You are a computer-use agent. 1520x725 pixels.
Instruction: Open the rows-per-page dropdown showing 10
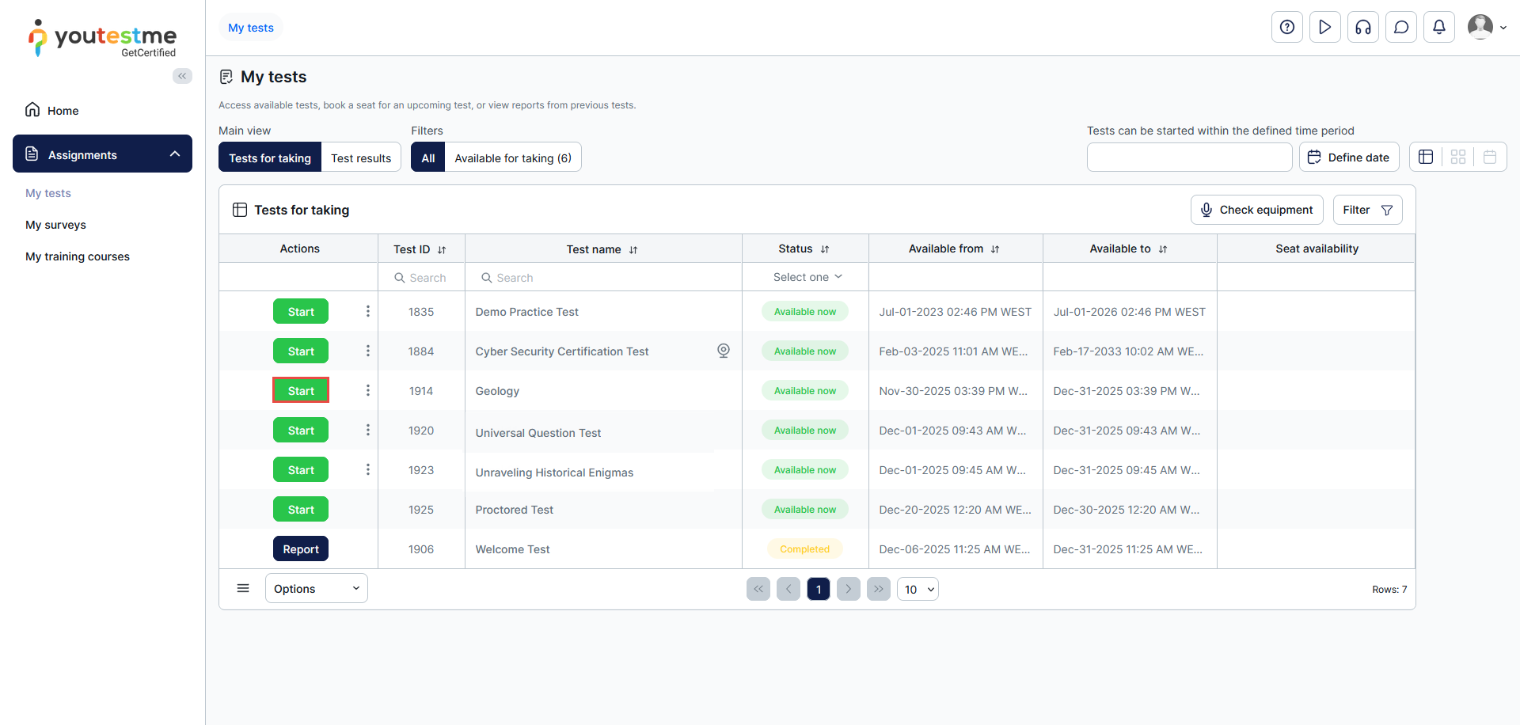point(918,590)
